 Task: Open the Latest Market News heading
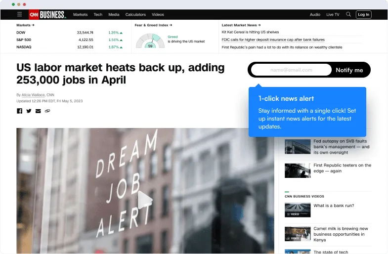click(x=241, y=25)
